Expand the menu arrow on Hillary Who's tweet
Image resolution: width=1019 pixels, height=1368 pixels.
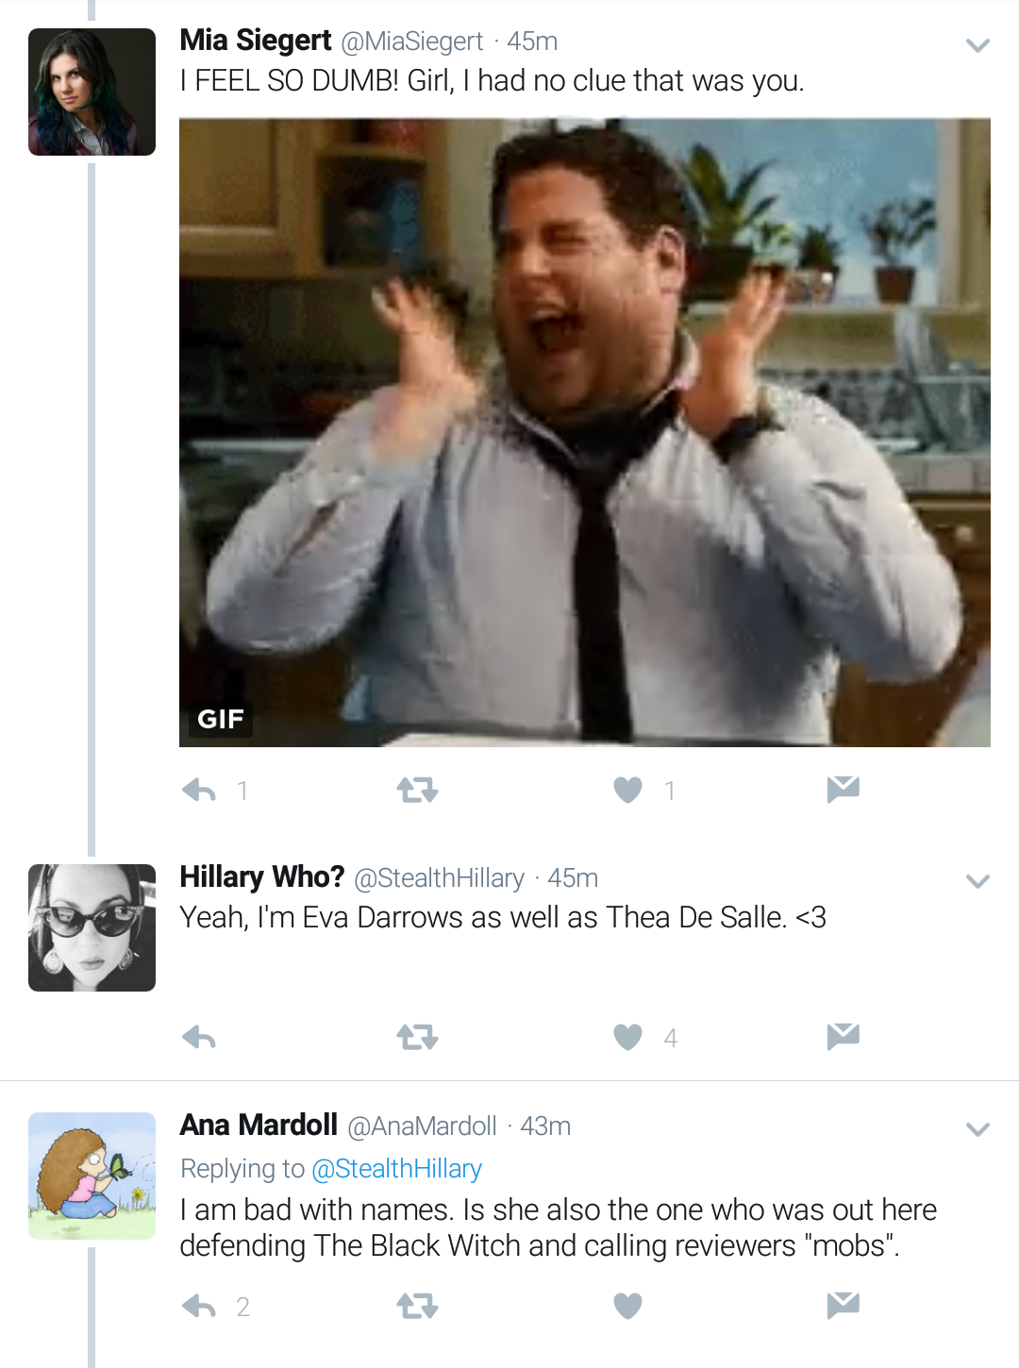point(977,881)
